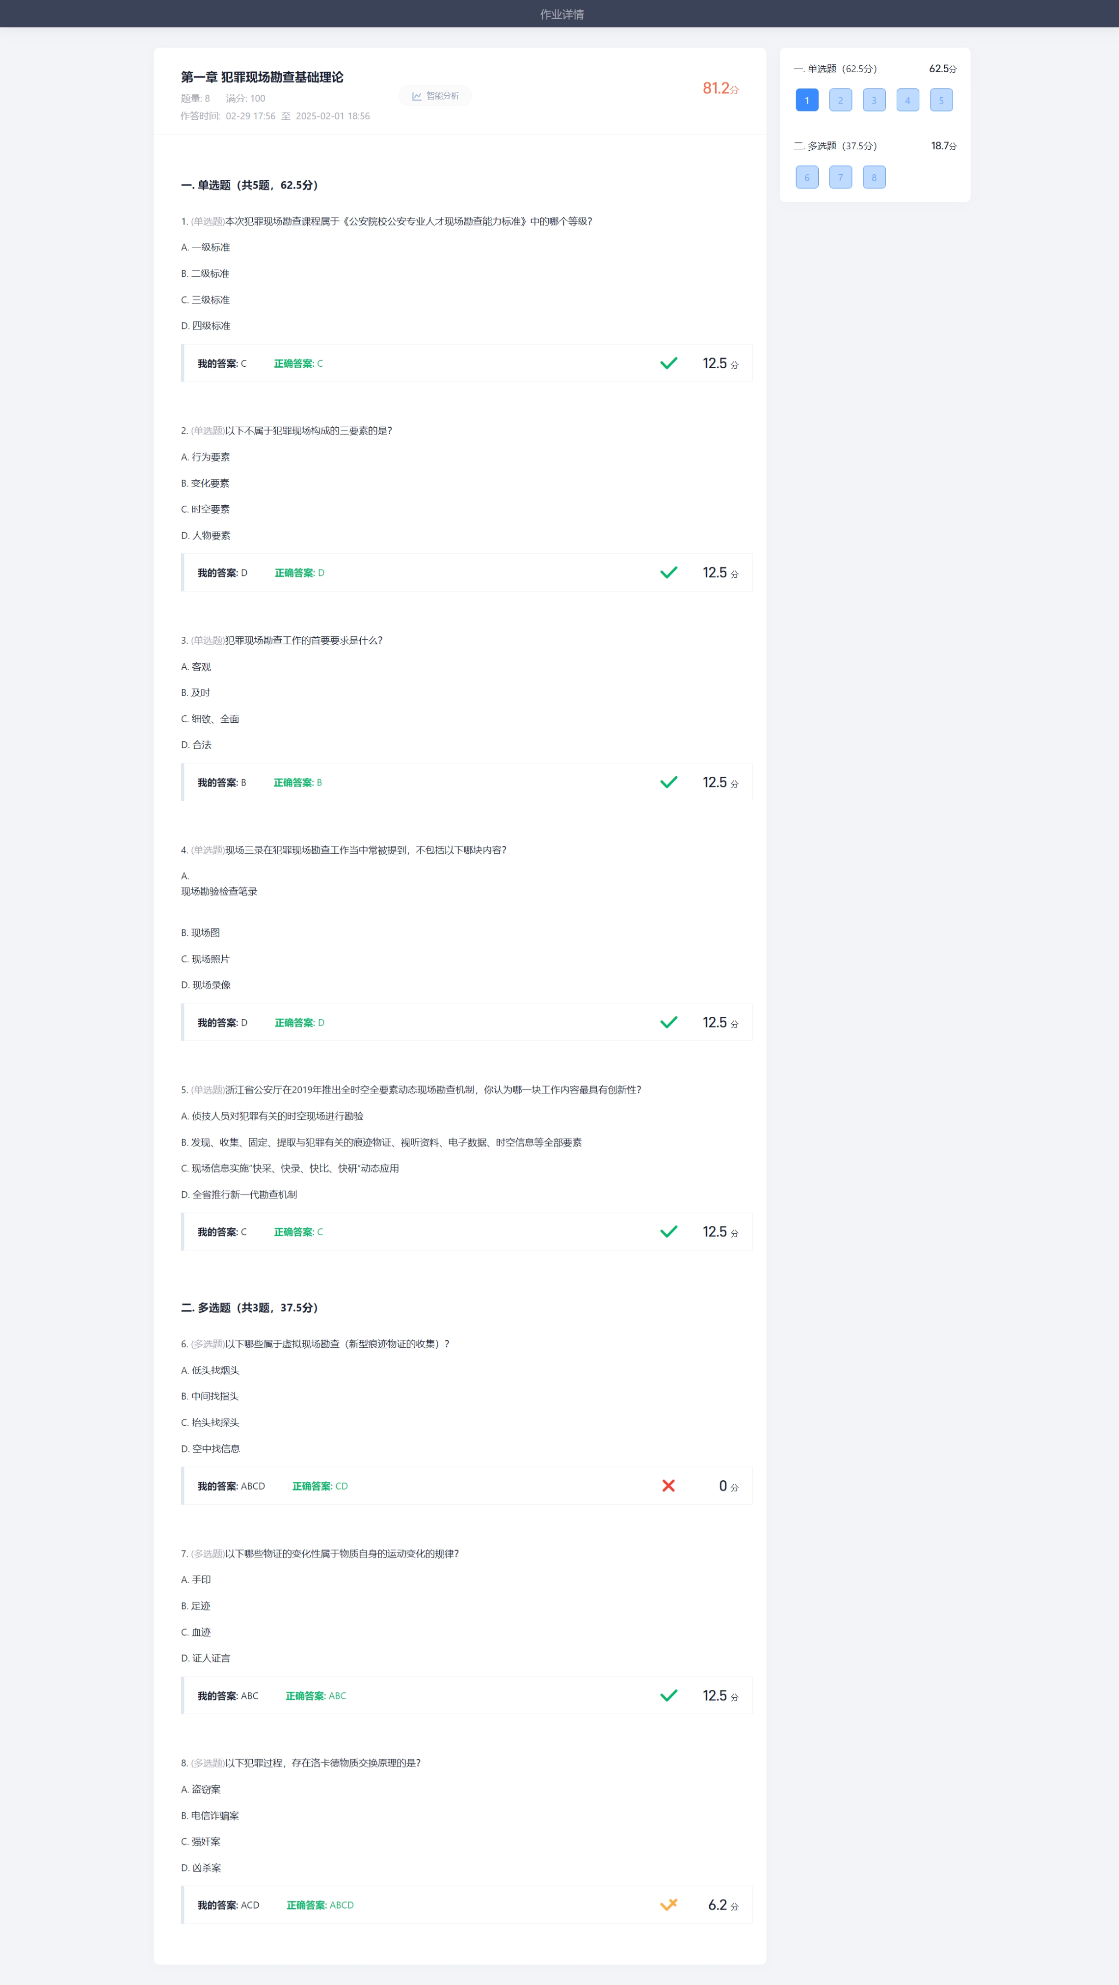Open the 智能分析 smart analysis button
Image resolution: width=1119 pixels, height=1985 pixels.
(436, 96)
